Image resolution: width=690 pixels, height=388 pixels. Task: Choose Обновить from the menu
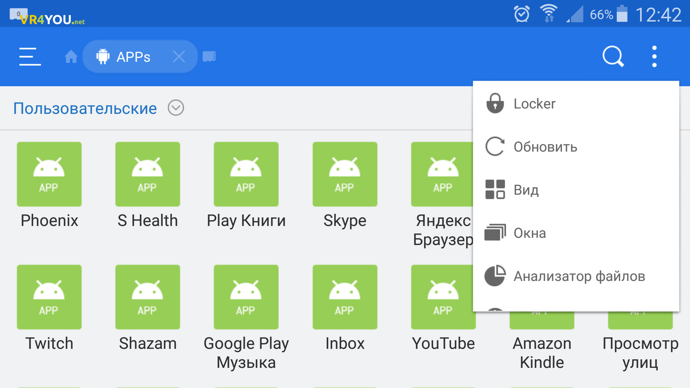coord(576,147)
